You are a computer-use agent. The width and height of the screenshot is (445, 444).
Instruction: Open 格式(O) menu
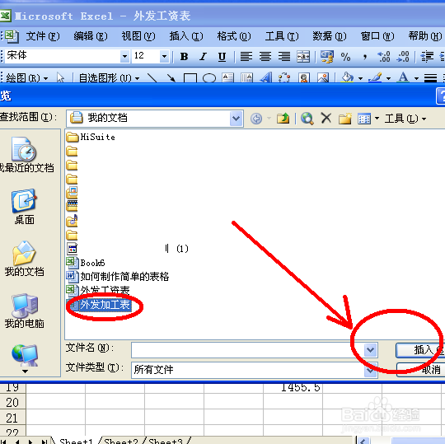(234, 36)
